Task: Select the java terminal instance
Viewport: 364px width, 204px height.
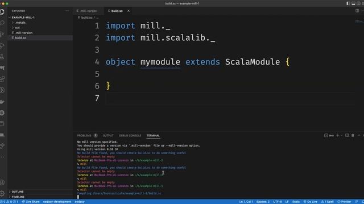Action: click(329, 135)
